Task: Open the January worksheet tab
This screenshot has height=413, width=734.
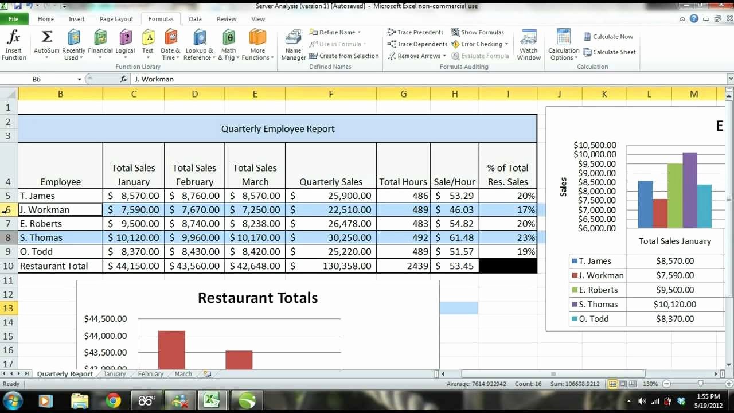Action: [x=114, y=374]
